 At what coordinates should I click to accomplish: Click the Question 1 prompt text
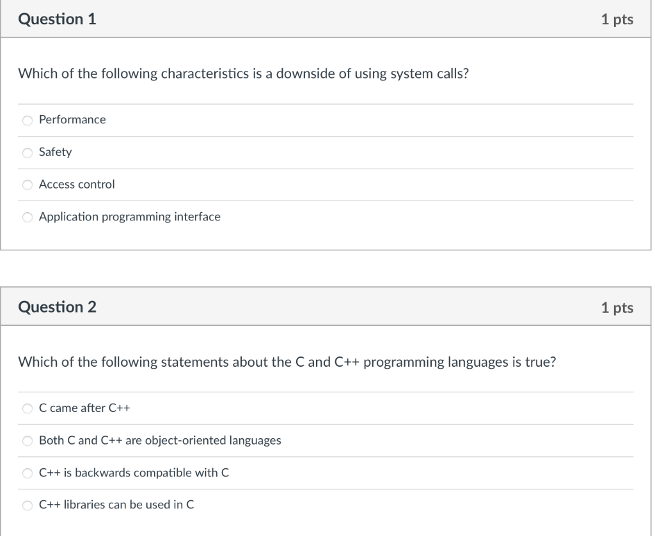pyautogui.click(x=242, y=73)
